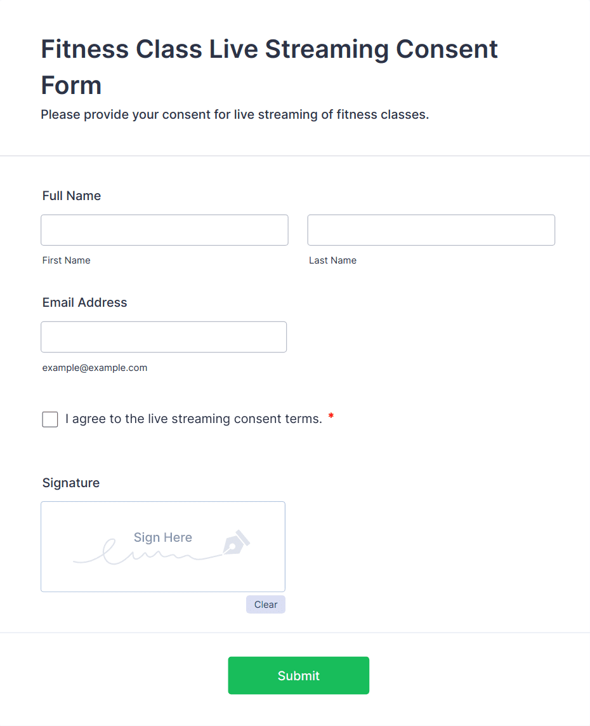
Task: Focus the Last Name input field
Action: coord(431,230)
